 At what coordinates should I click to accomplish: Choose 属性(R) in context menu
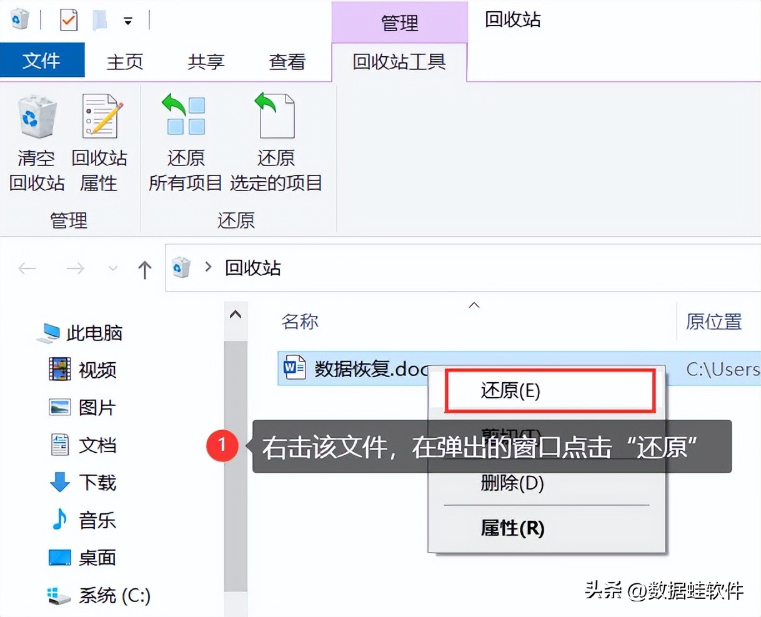(512, 528)
